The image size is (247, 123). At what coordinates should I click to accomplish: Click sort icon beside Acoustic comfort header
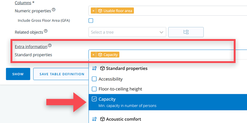(x=94, y=119)
